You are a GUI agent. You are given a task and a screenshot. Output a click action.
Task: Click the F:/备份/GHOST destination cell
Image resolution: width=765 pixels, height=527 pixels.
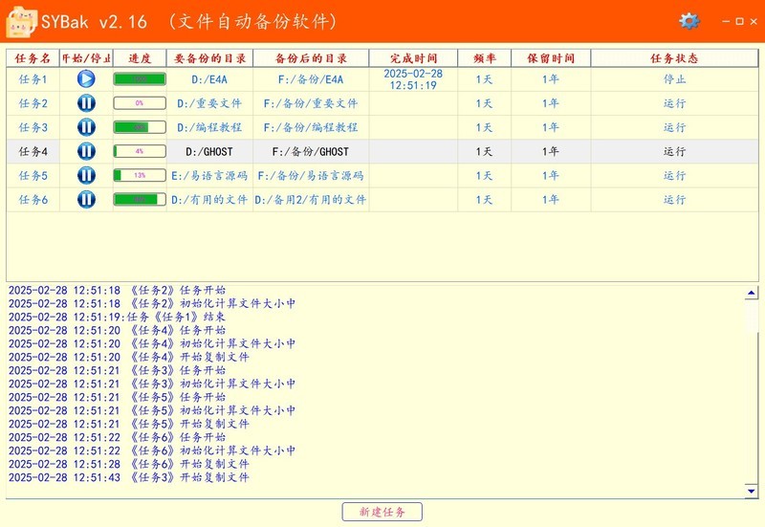coord(311,151)
